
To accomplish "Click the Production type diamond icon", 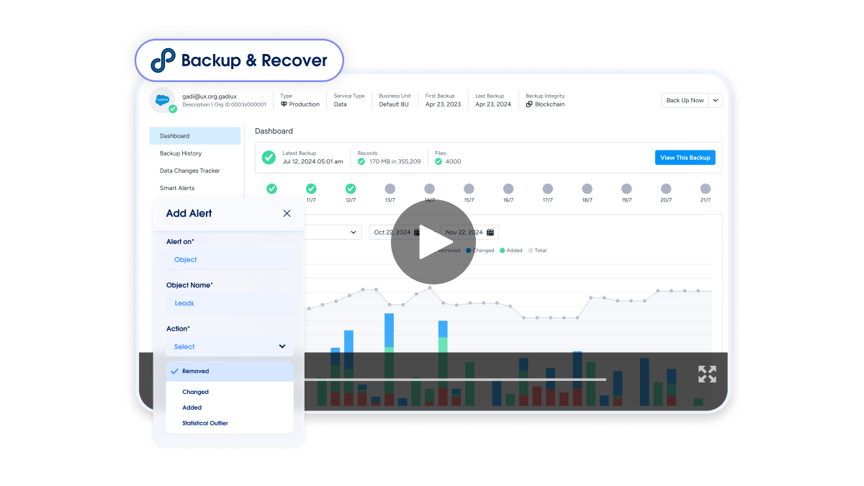I will coord(284,104).
